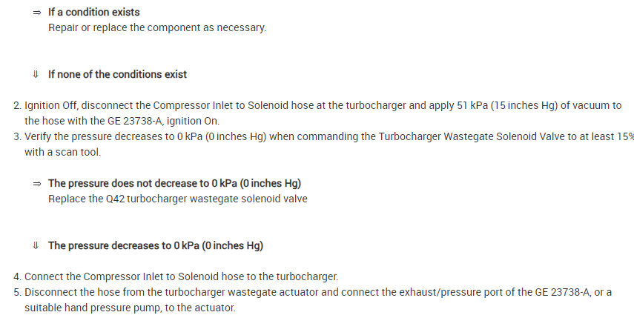Click the words "with a scan tool"
Viewport: 634px width, 315px height.
pos(62,152)
